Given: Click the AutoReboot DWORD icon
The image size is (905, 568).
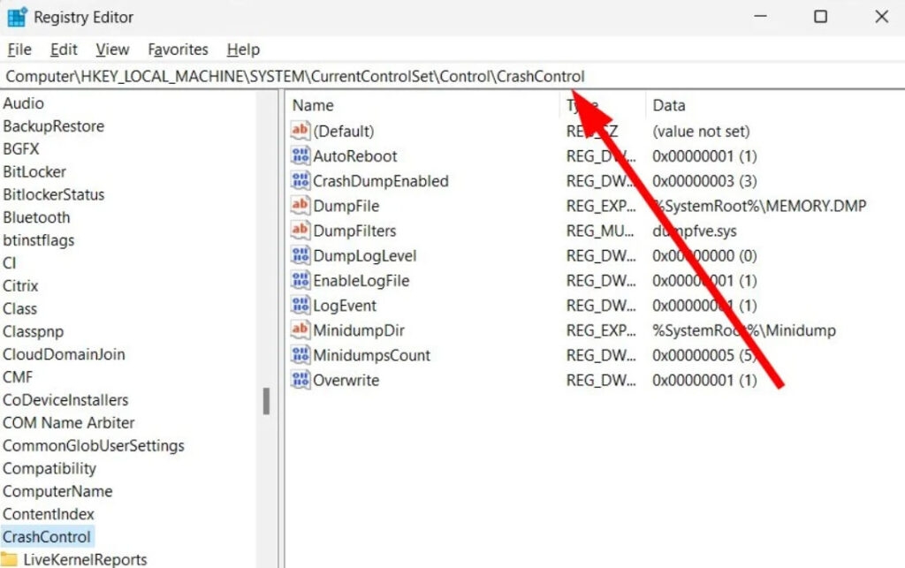Looking at the screenshot, I should pyautogui.click(x=300, y=155).
